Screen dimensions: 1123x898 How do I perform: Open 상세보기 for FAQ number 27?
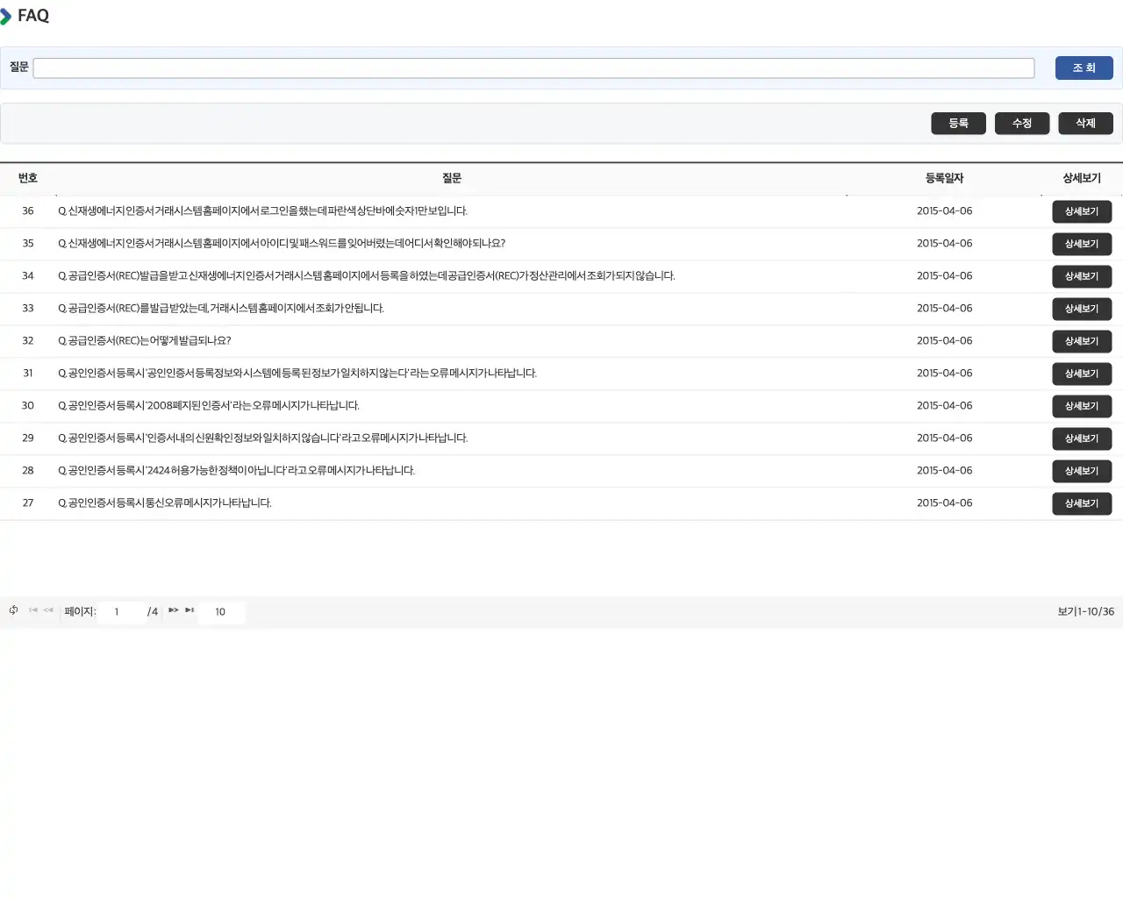click(1082, 503)
